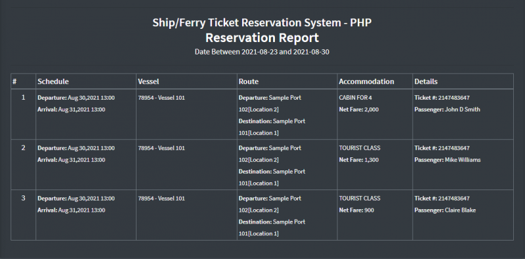Click the route Departure port in row 2
The image size is (525, 259).
click(270, 153)
